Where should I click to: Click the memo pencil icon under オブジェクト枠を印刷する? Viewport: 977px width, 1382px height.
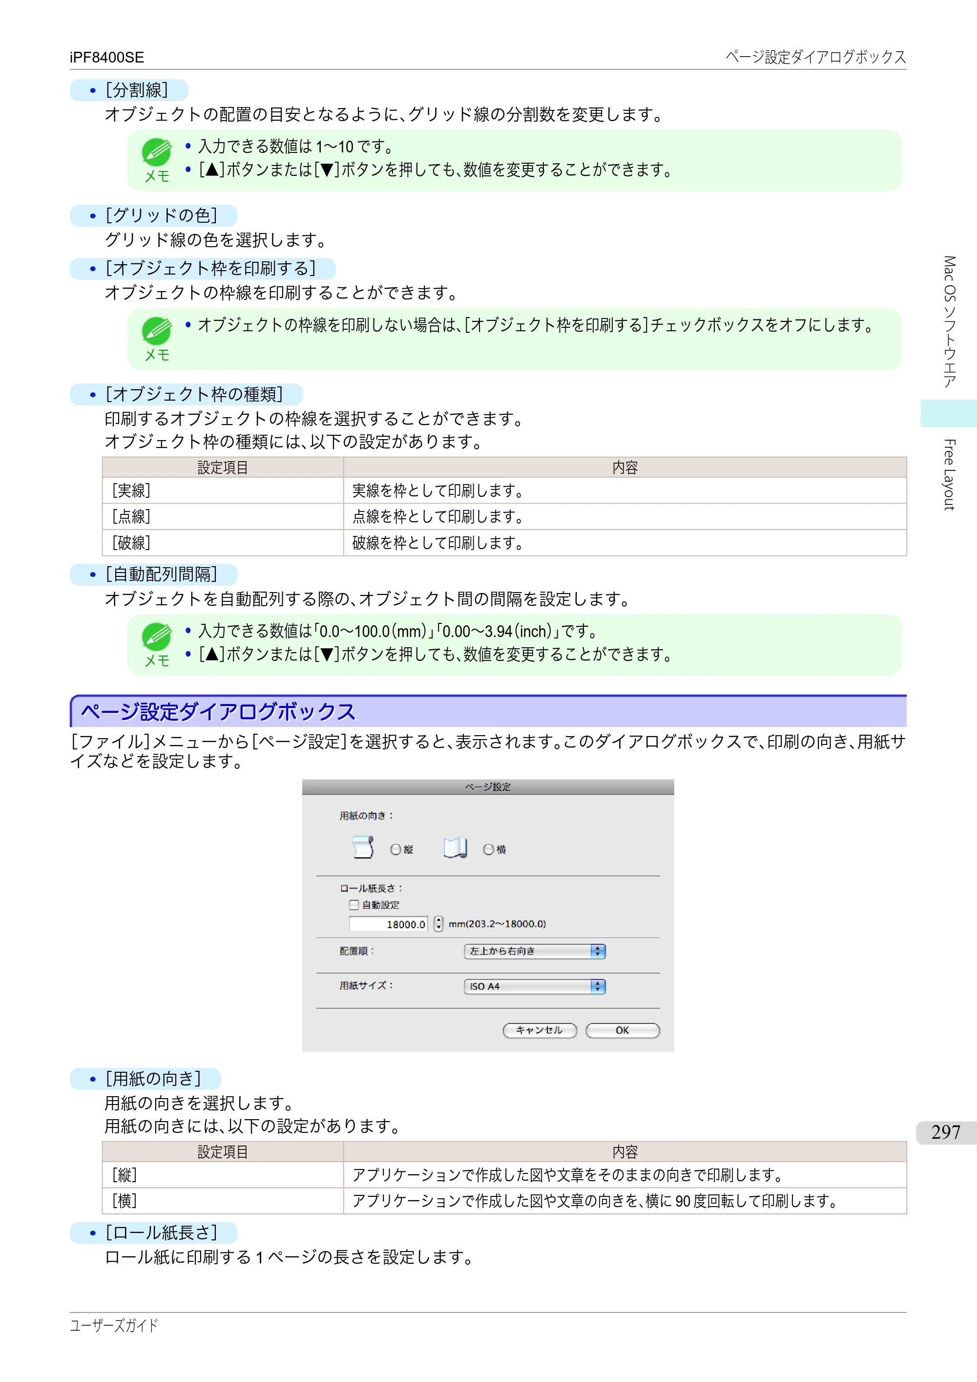[156, 330]
